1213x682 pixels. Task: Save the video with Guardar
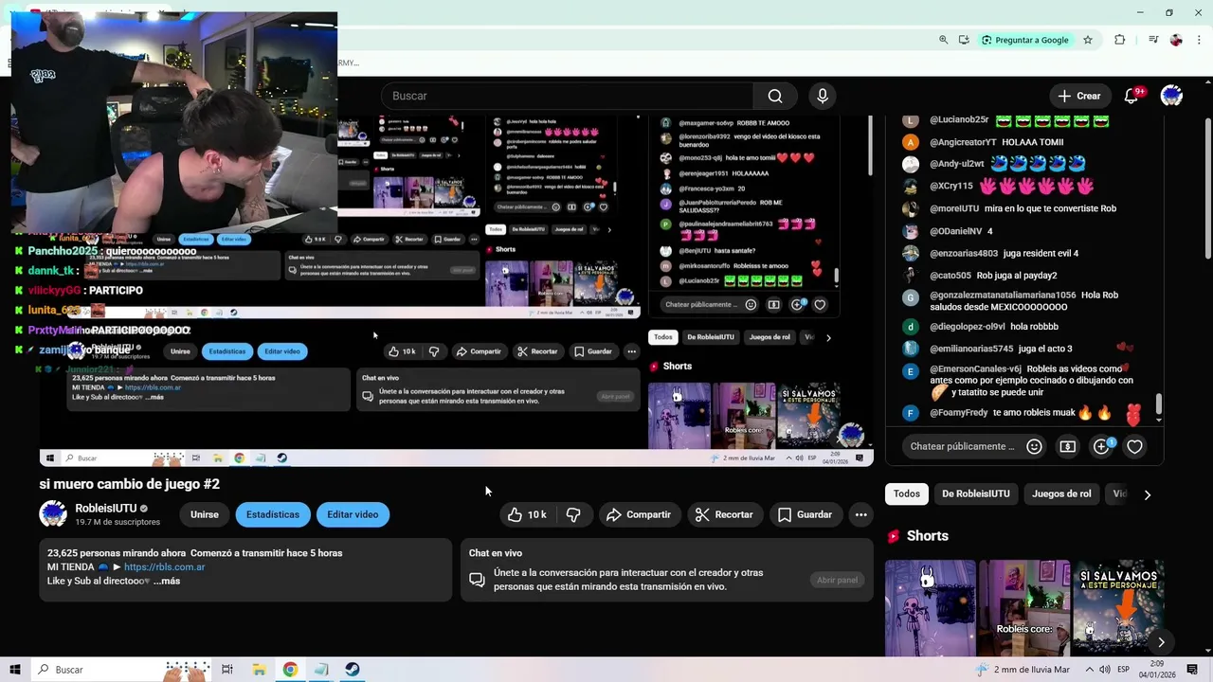point(805,514)
